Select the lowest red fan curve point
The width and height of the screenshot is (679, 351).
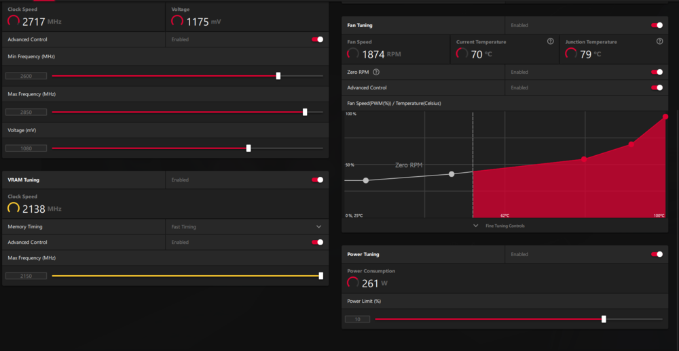pos(584,159)
